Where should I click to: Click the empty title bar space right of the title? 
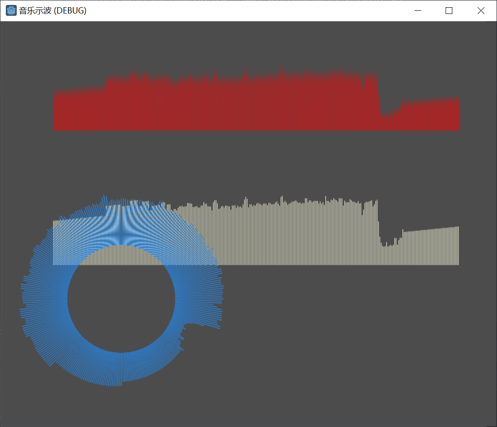(248, 11)
